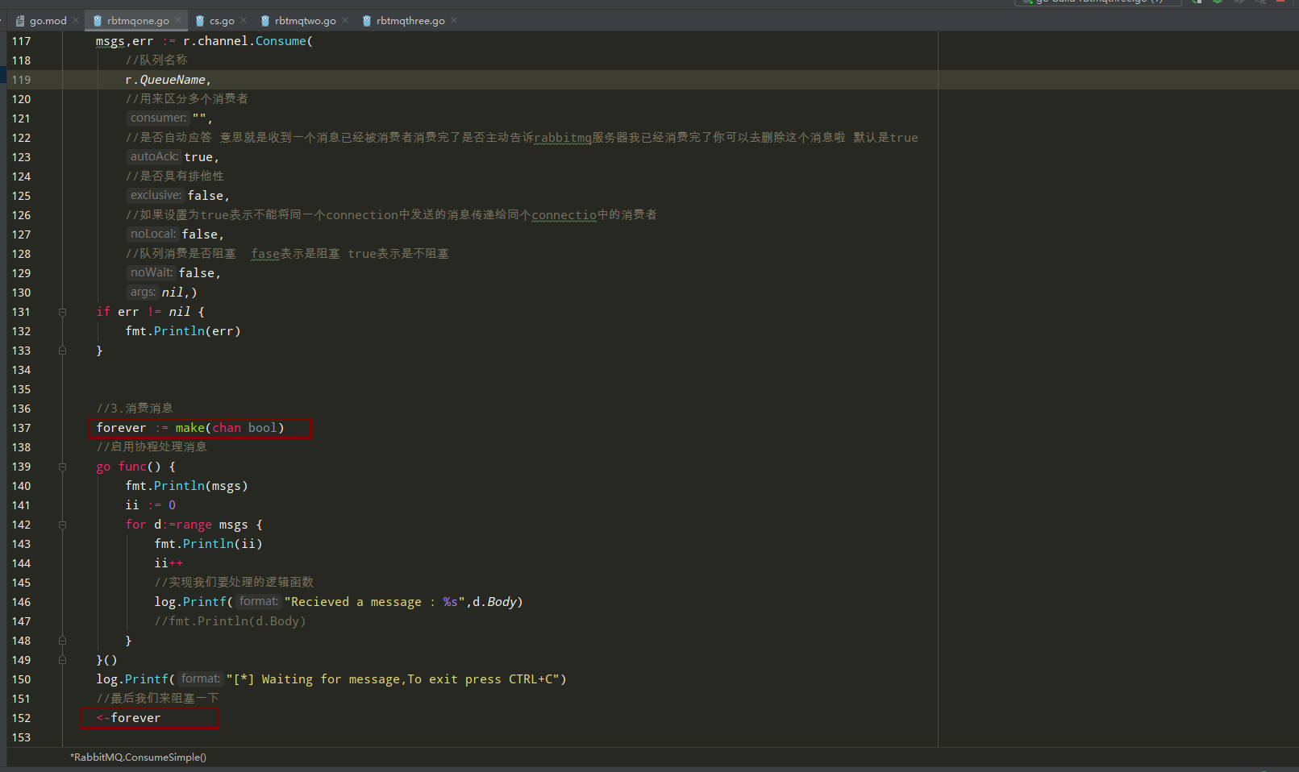Click the '//队列名称' comment on line 118
1299x772 pixels.
[156, 60]
